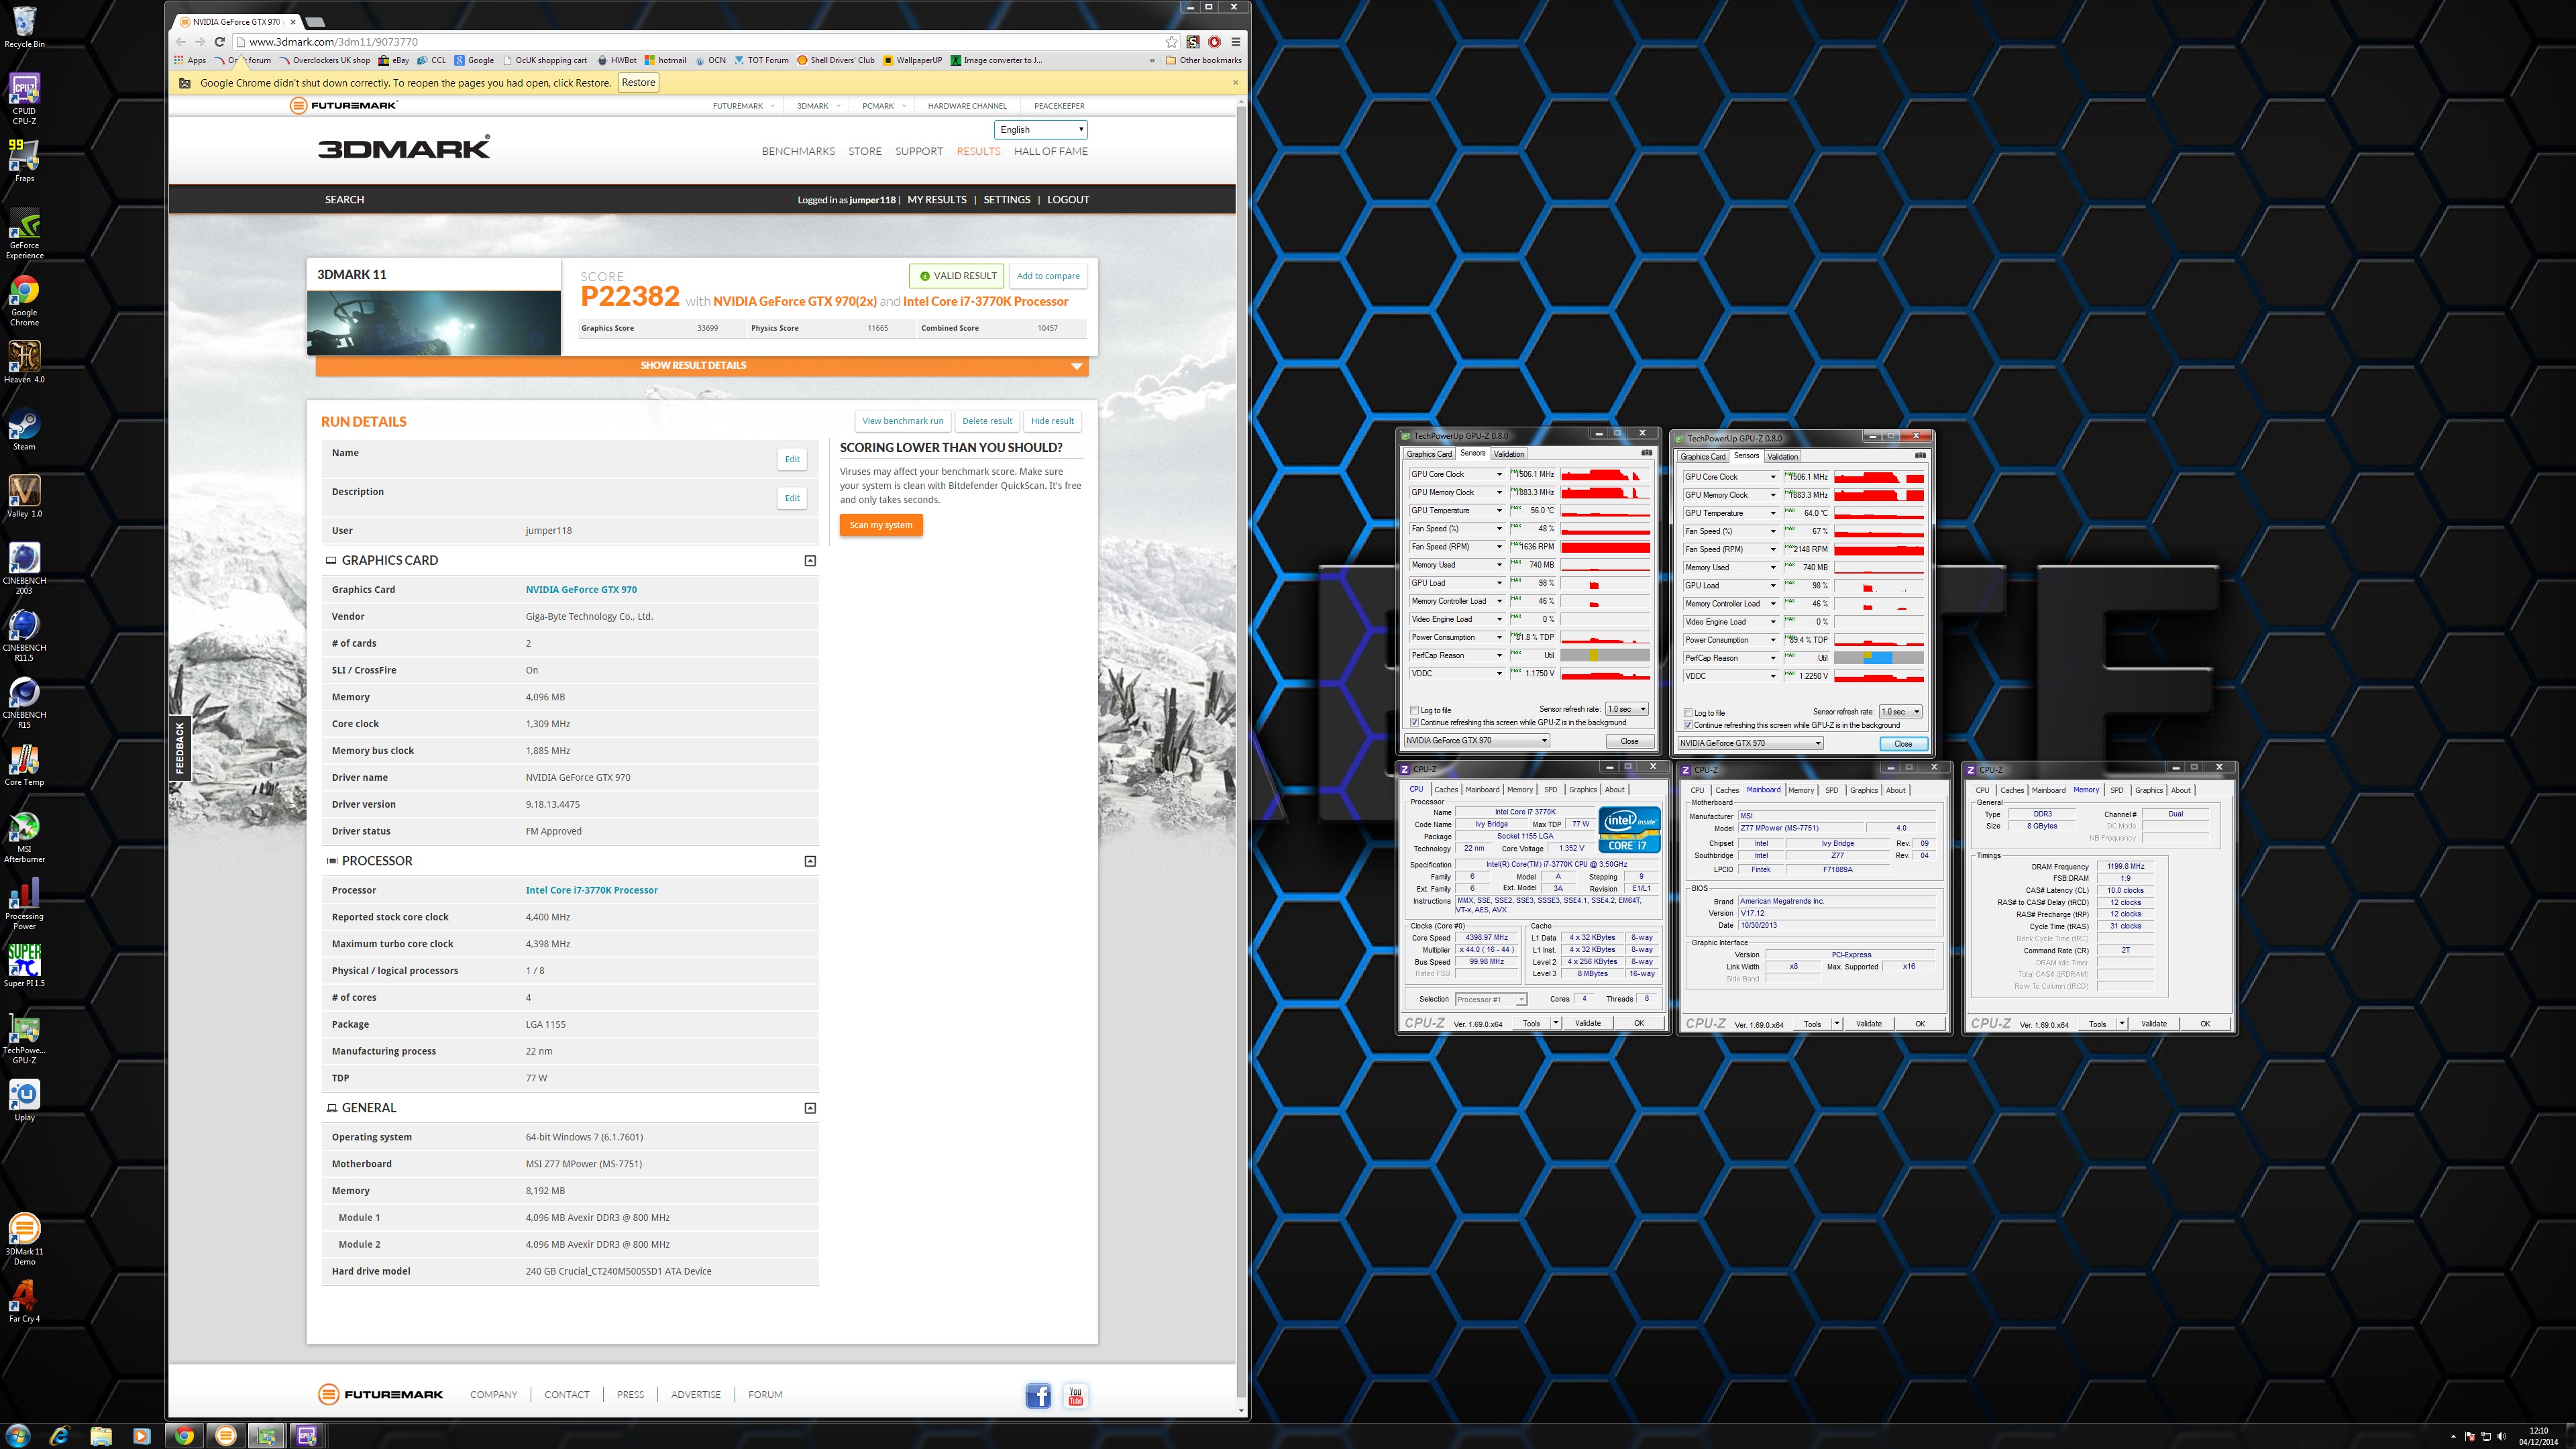Click the Windows Start button
This screenshot has width=2576, height=1449.
18,1436
